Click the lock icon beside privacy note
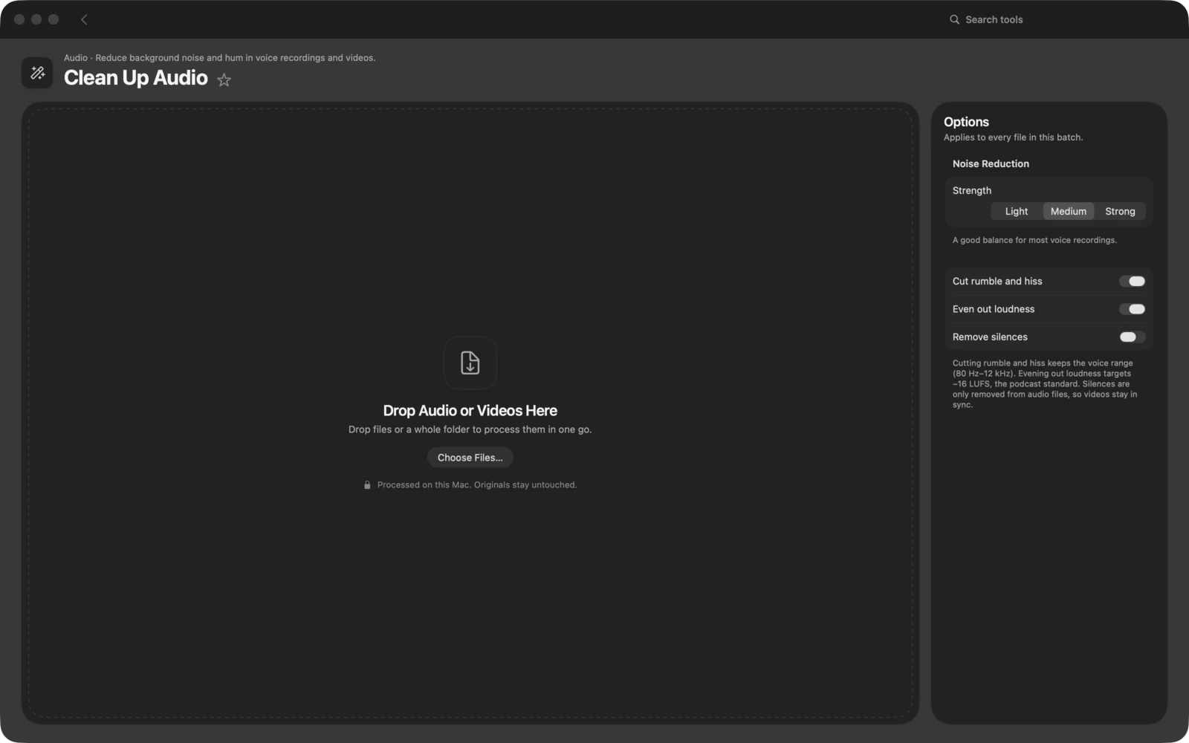Image resolution: width=1189 pixels, height=743 pixels. (x=367, y=485)
